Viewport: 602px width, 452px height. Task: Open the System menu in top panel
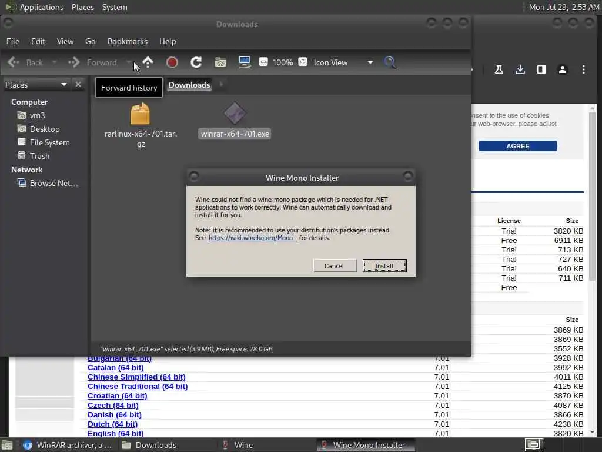coord(115,7)
